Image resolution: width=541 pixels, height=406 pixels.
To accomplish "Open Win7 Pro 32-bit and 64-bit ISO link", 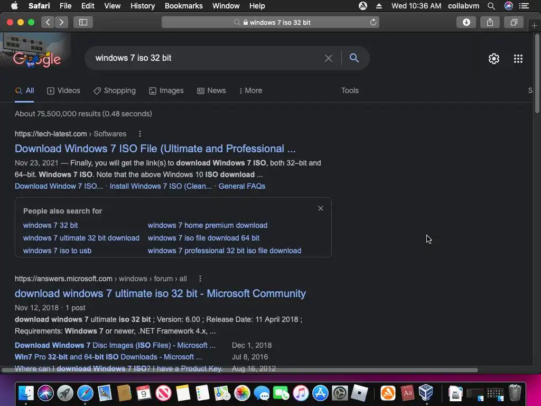I will [x=108, y=357].
